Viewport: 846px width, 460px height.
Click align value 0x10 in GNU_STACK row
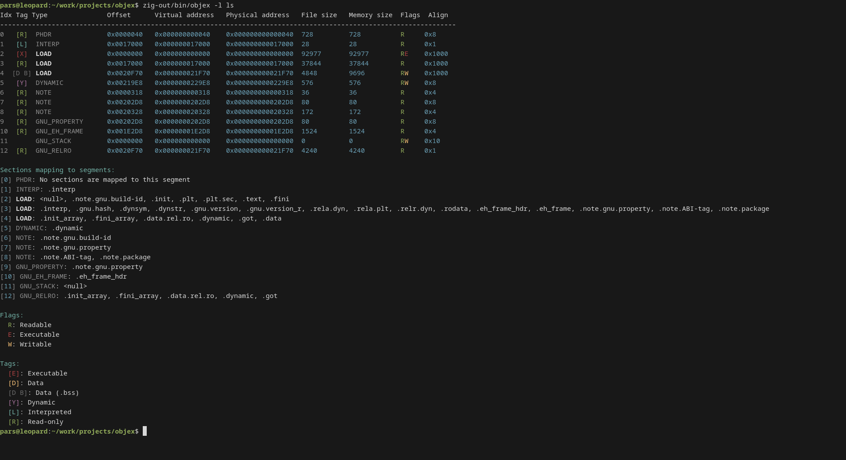point(432,141)
